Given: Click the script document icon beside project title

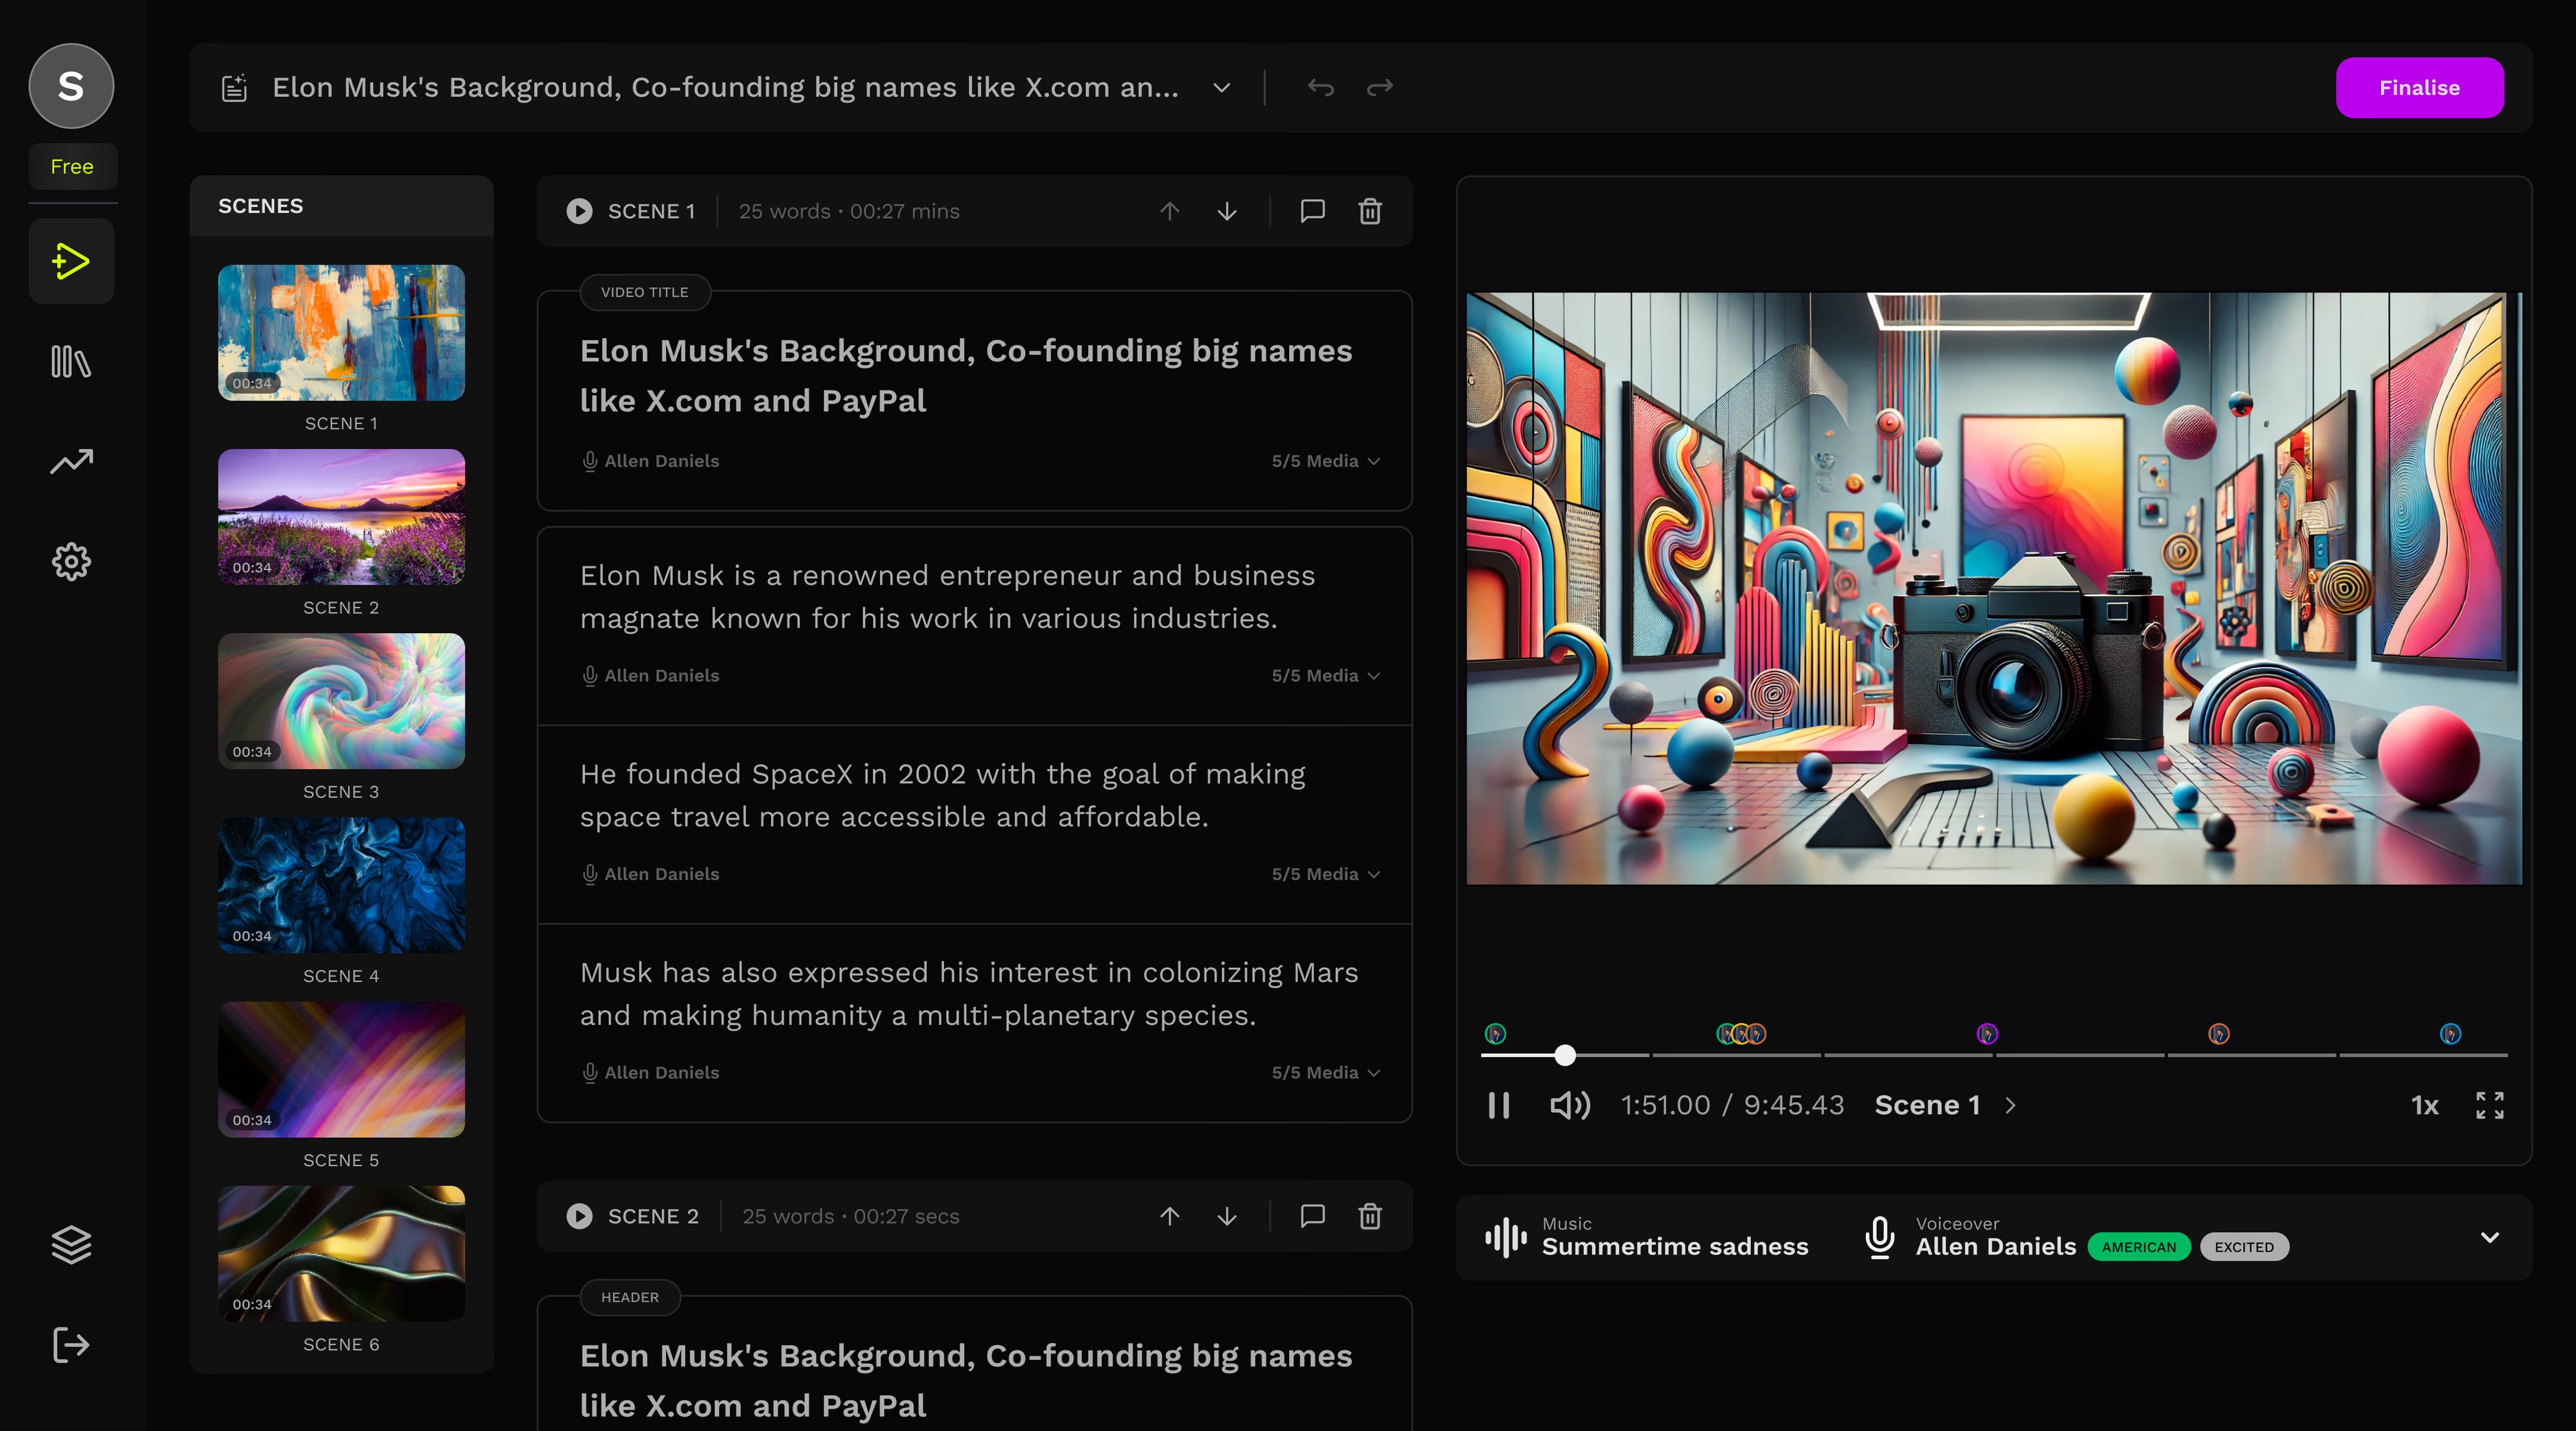Looking at the screenshot, I should click(x=234, y=88).
